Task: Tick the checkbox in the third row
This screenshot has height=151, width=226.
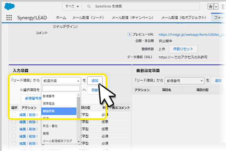Action: (x=14, y=129)
